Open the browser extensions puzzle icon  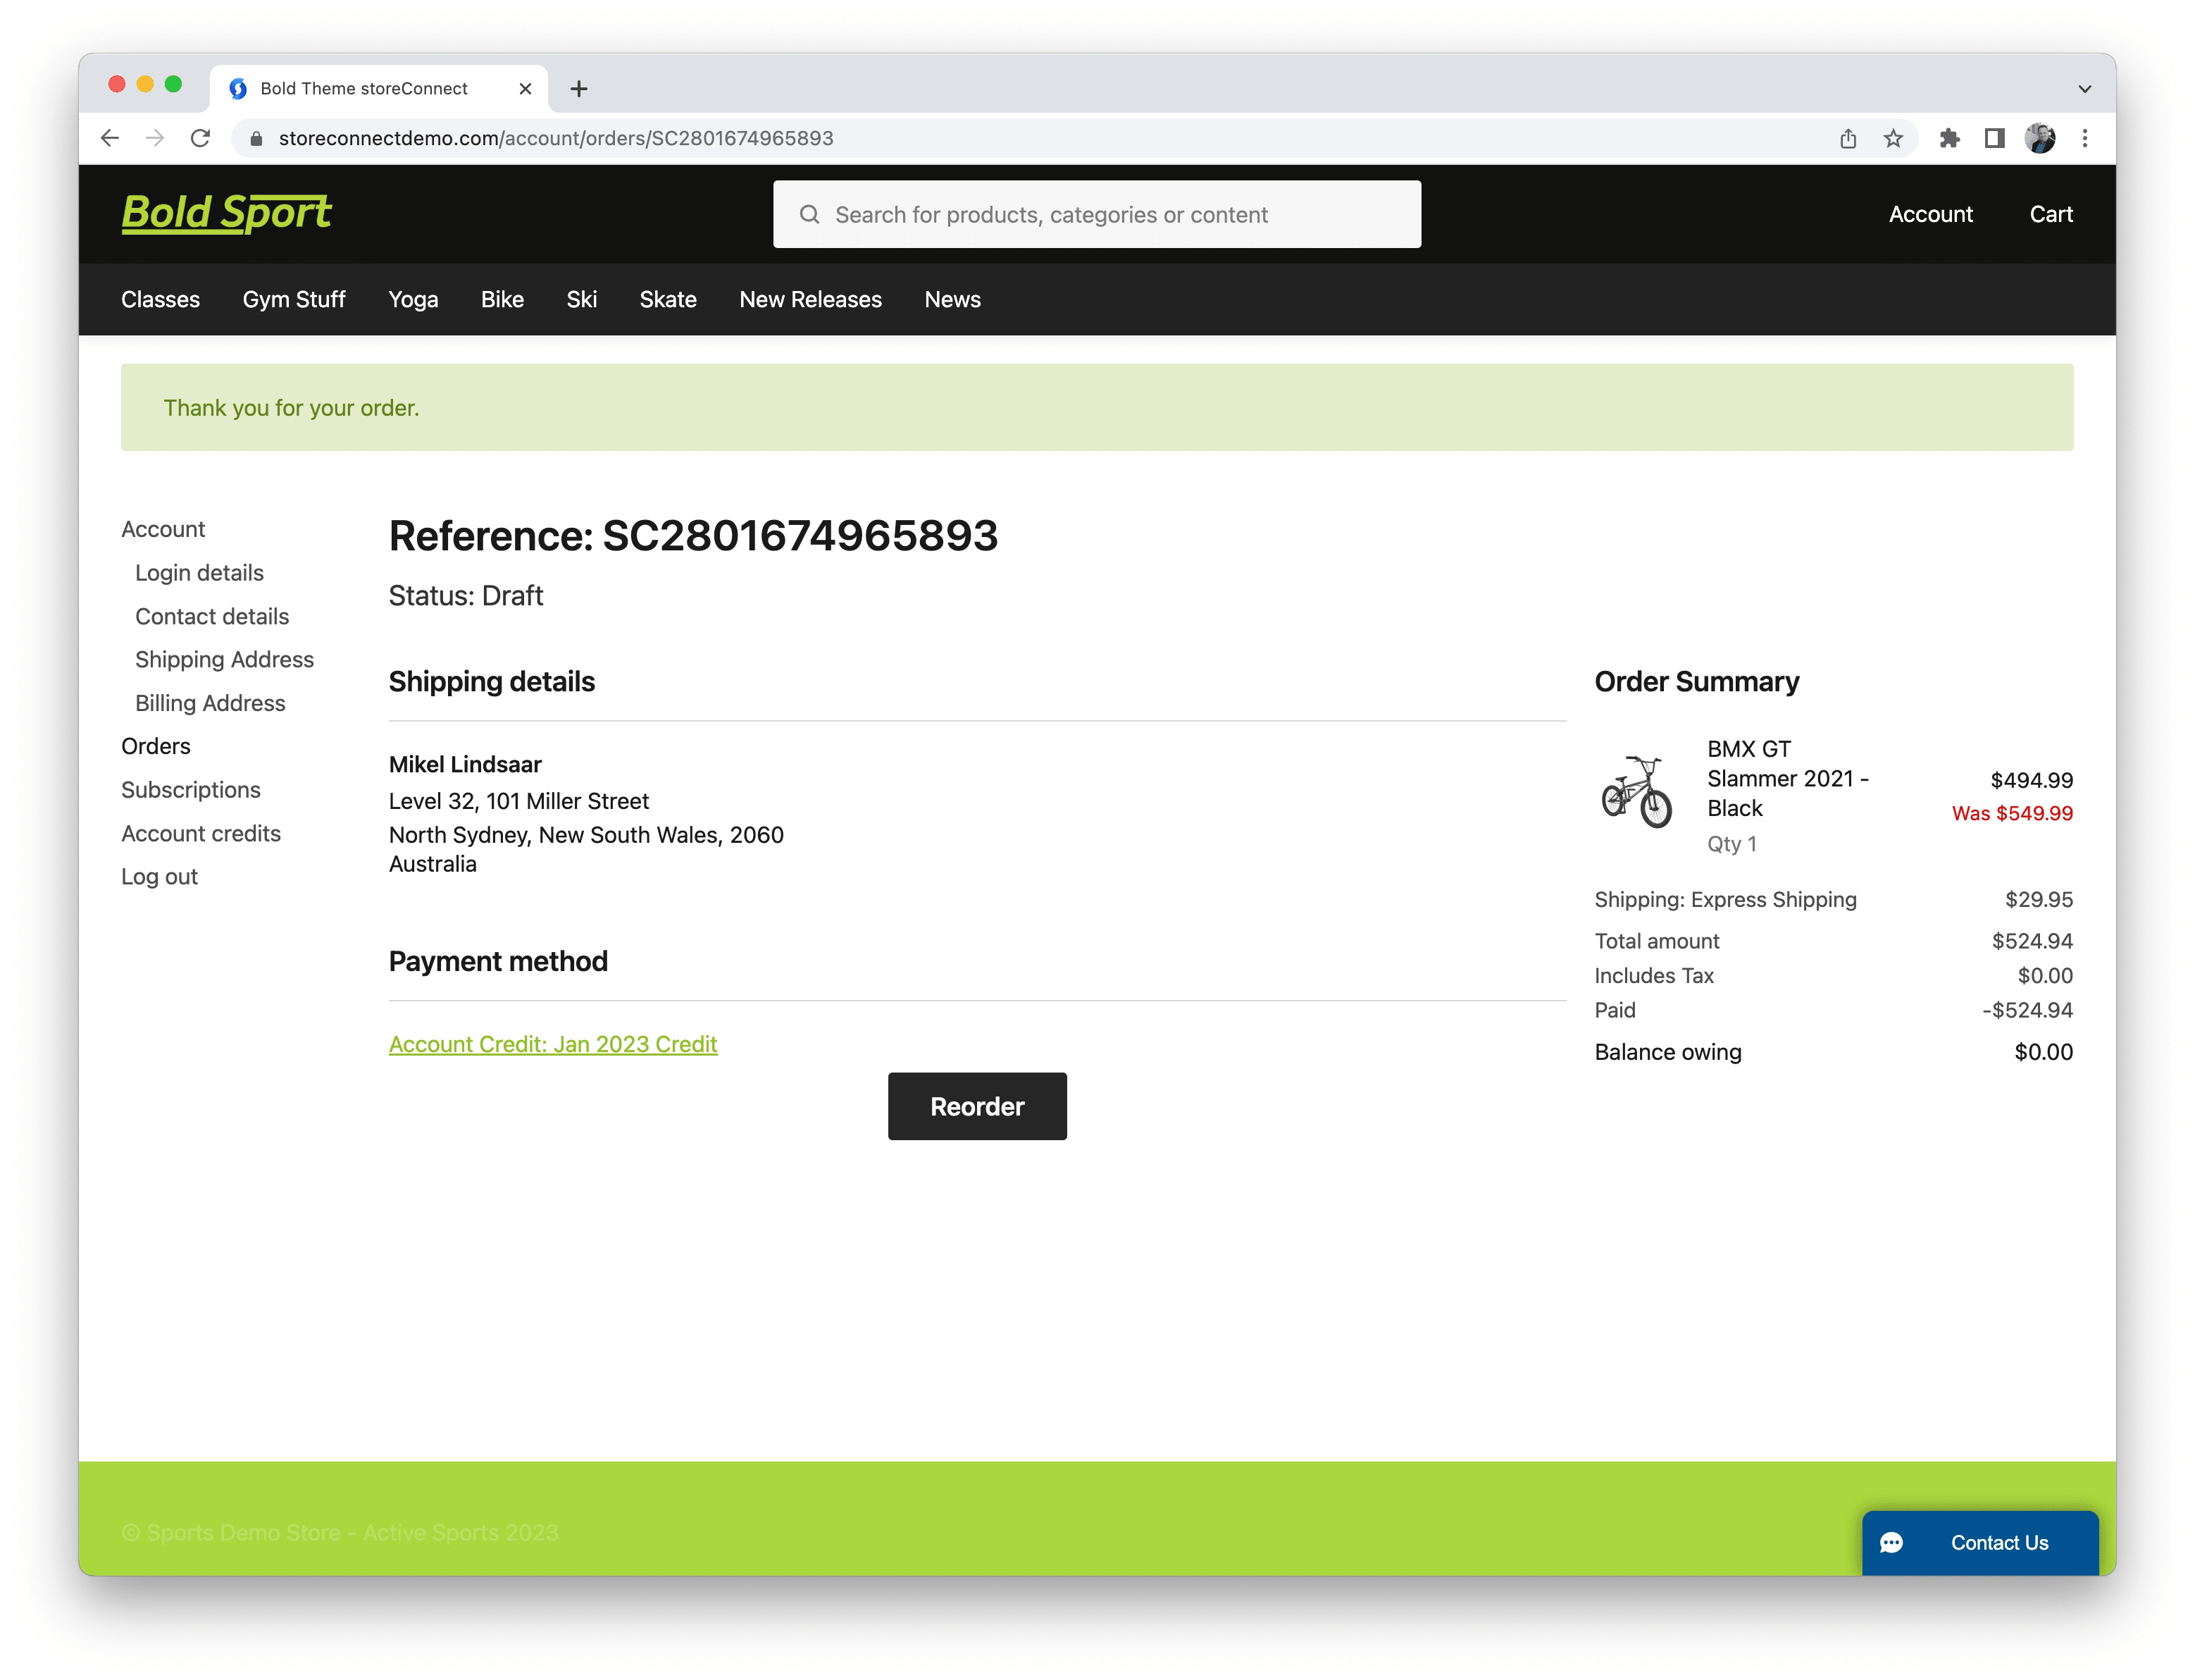[x=1949, y=138]
